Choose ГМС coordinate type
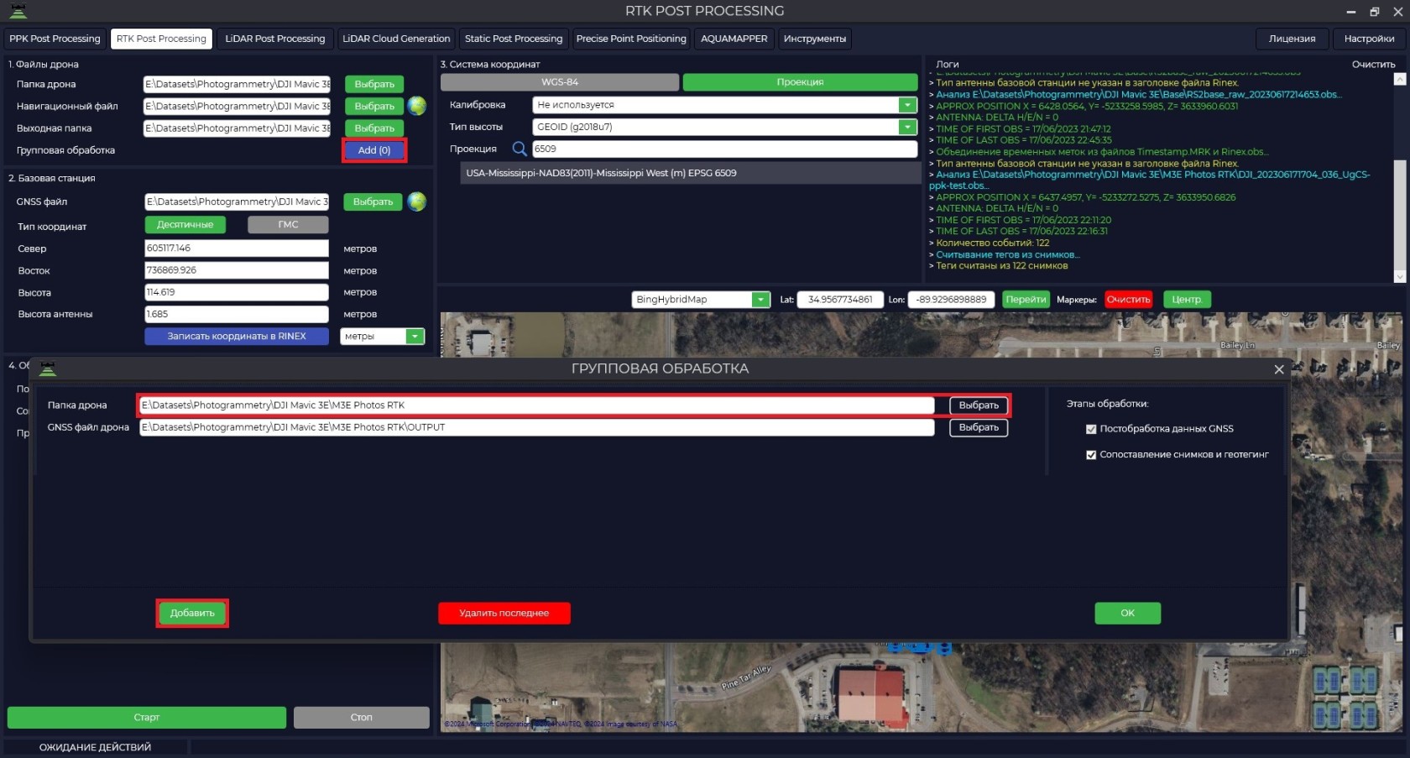 pyautogui.click(x=288, y=224)
